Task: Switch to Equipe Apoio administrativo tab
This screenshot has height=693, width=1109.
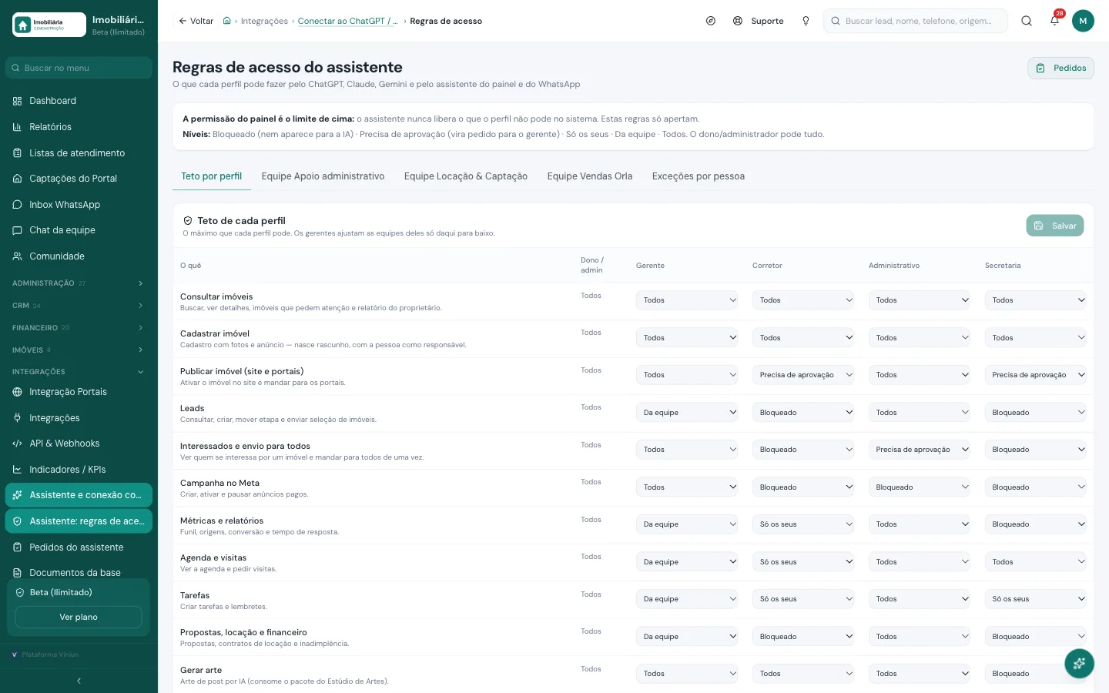Action: point(323,176)
